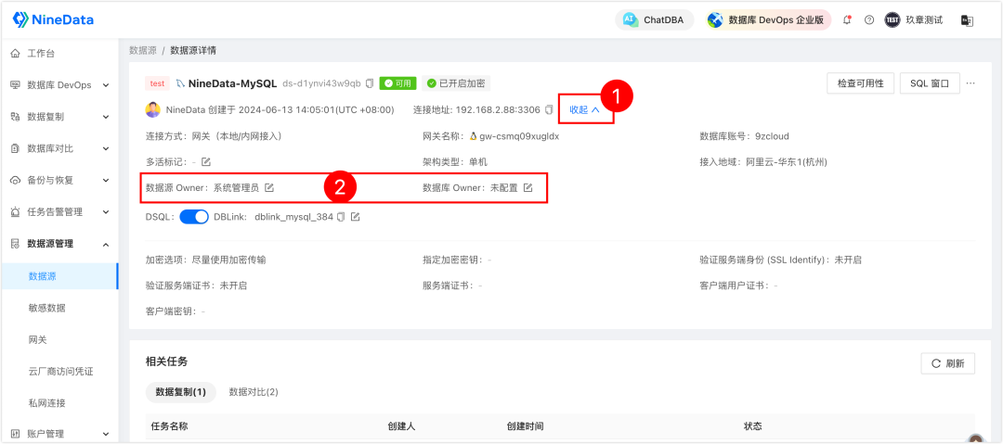Click the 账户管理 sidebar icon
The height and width of the screenshot is (444, 1003).
16,435
